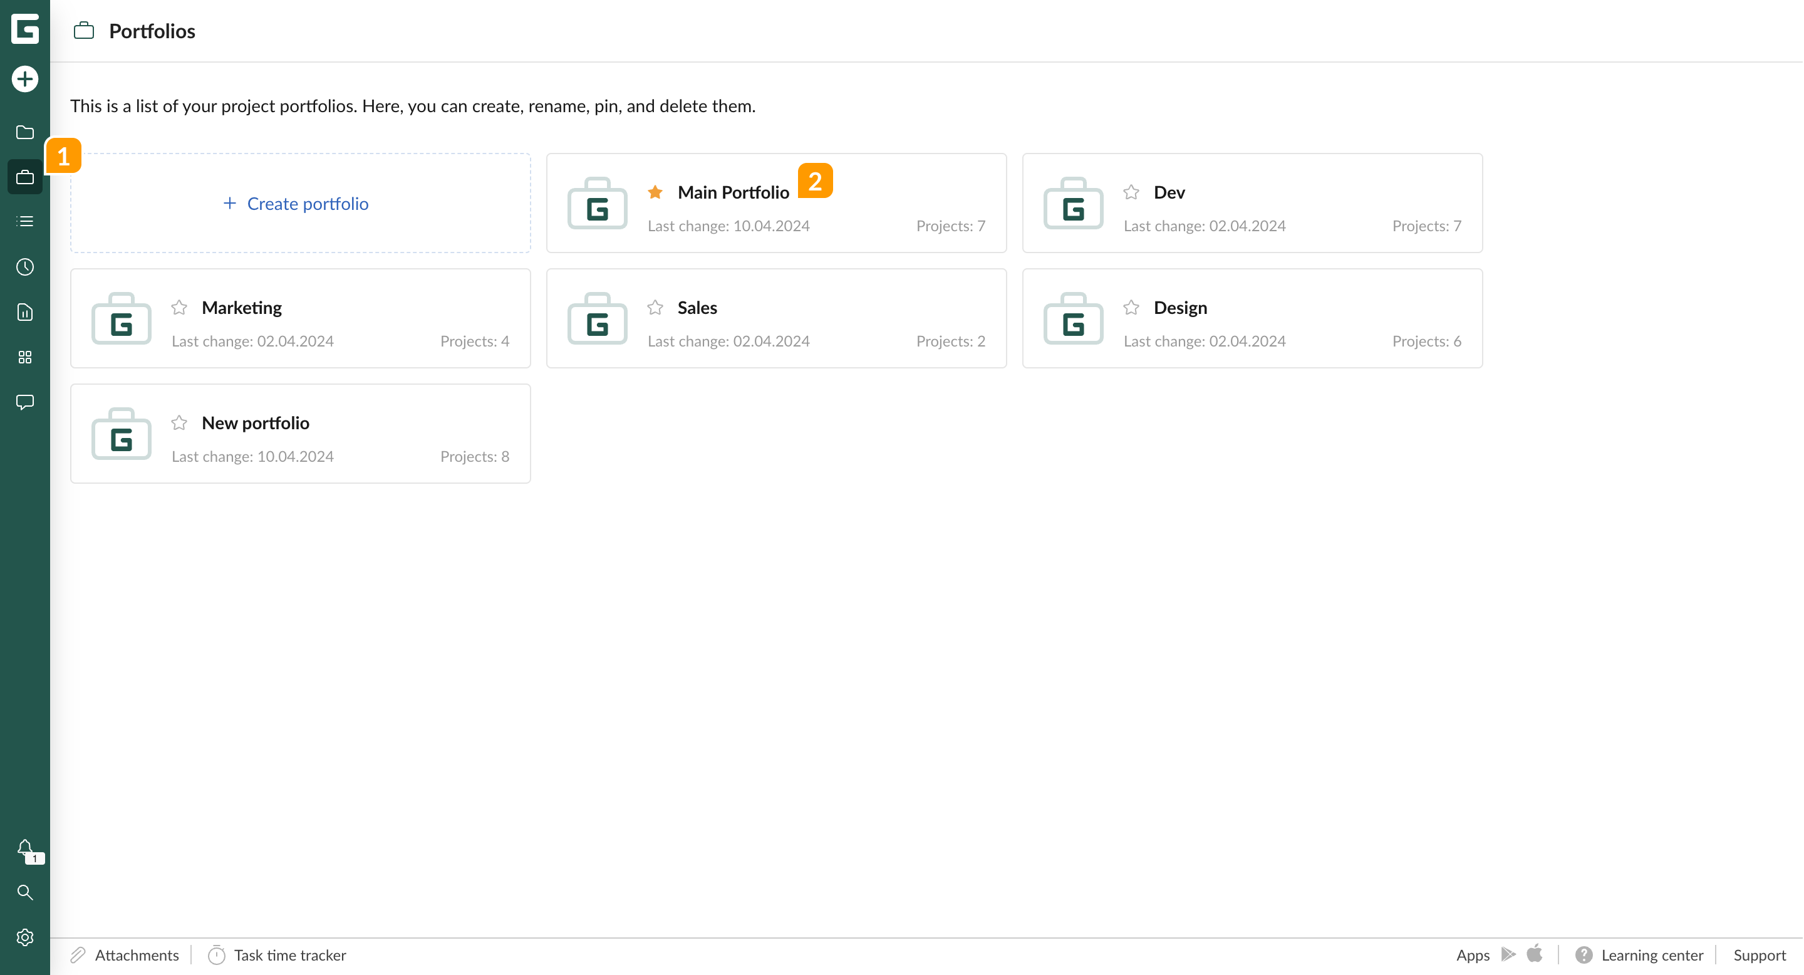Image resolution: width=1804 pixels, height=975 pixels.
Task: Pin the Dev portfolio with its star
Action: pos(1131,192)
